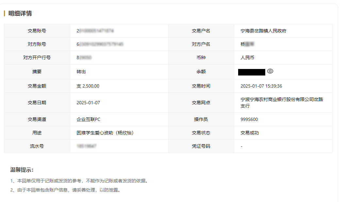Click the 明细详情 heading

pyautogui.click(x=20, y=13)
